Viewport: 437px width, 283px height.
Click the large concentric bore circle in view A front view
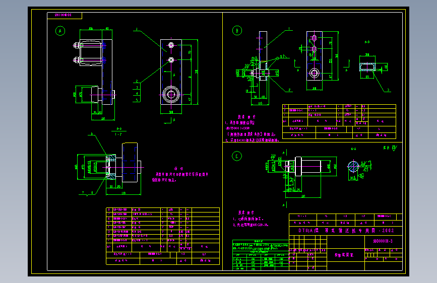[171, 95]
